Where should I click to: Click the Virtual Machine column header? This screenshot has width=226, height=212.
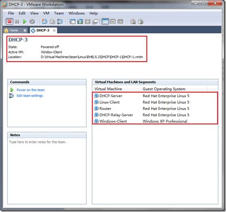coord(116,89)
